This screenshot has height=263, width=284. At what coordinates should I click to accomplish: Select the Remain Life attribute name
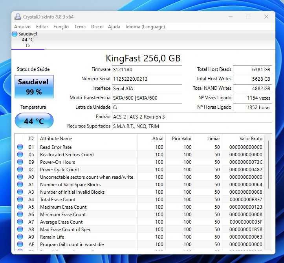pyautogui.click(x=52, y=237)
